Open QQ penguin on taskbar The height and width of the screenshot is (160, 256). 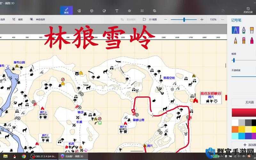[x=14, y=156]
